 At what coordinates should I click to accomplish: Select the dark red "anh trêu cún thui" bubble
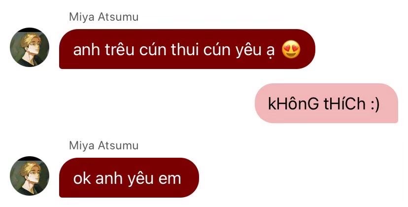187,49
